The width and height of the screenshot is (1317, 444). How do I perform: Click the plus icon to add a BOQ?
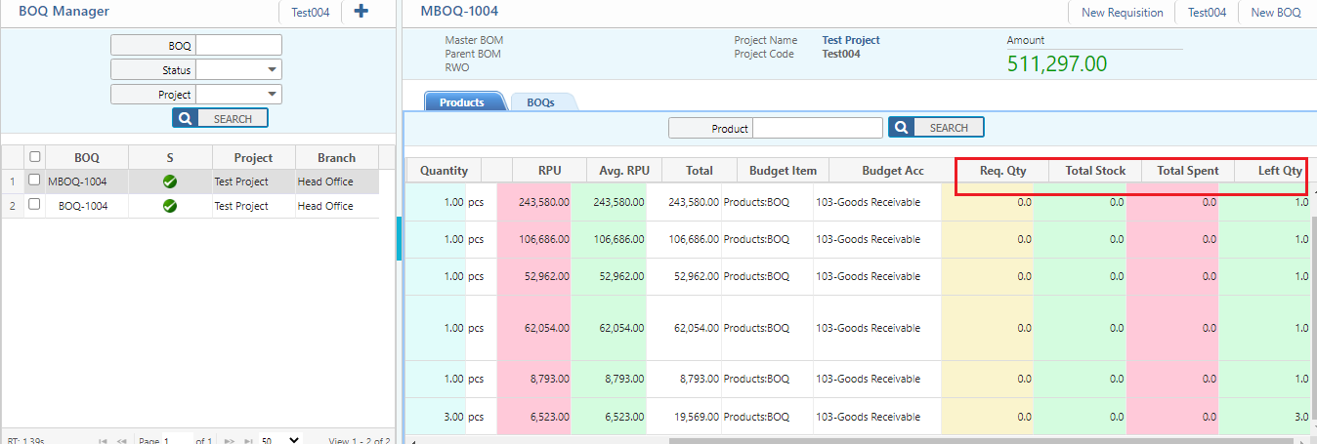pos(361,12)
